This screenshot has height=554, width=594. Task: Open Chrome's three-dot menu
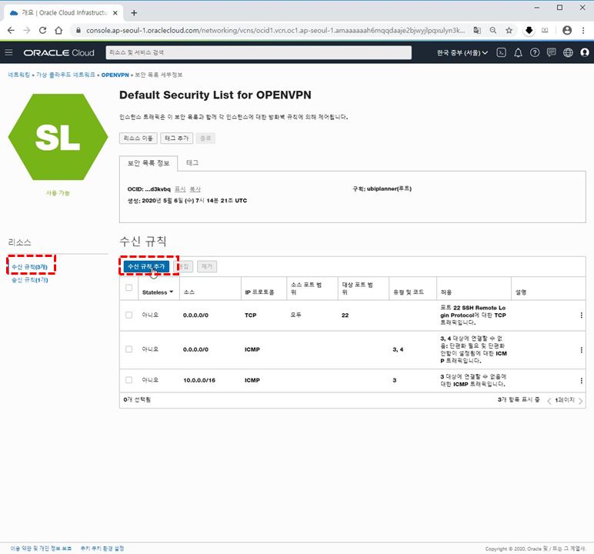point(583,30)
